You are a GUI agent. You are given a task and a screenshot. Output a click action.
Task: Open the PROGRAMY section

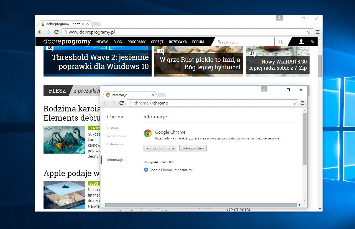(x=136, y=42)
